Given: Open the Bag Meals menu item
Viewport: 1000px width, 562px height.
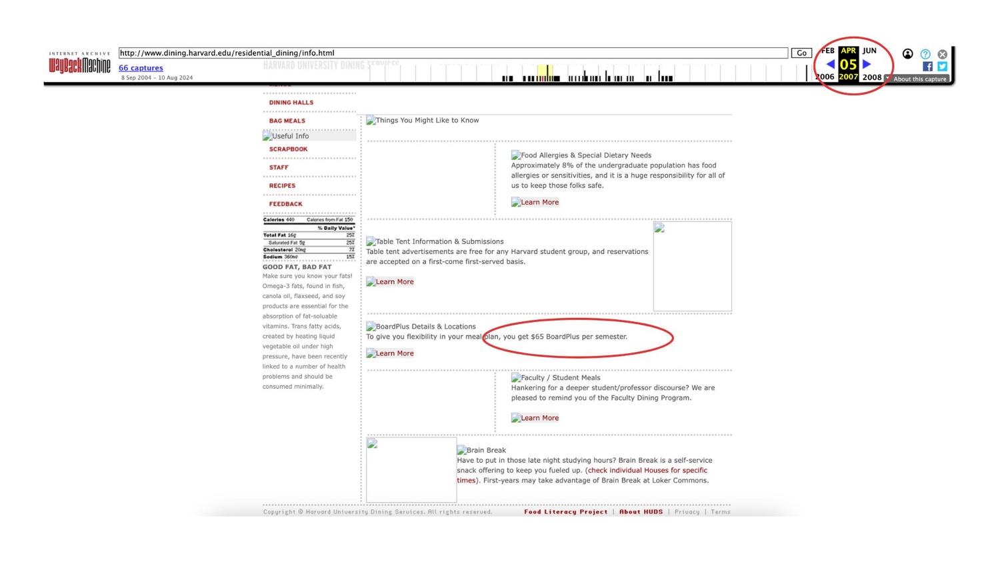Looking at the screenshot, I should pos(287,121).
